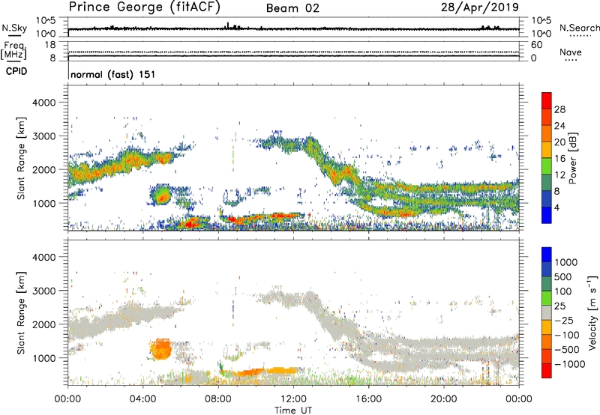Click the noise spike near 08:30 in N.Sky panel
Screen dimensions: 600x415
tap(228, 25)
